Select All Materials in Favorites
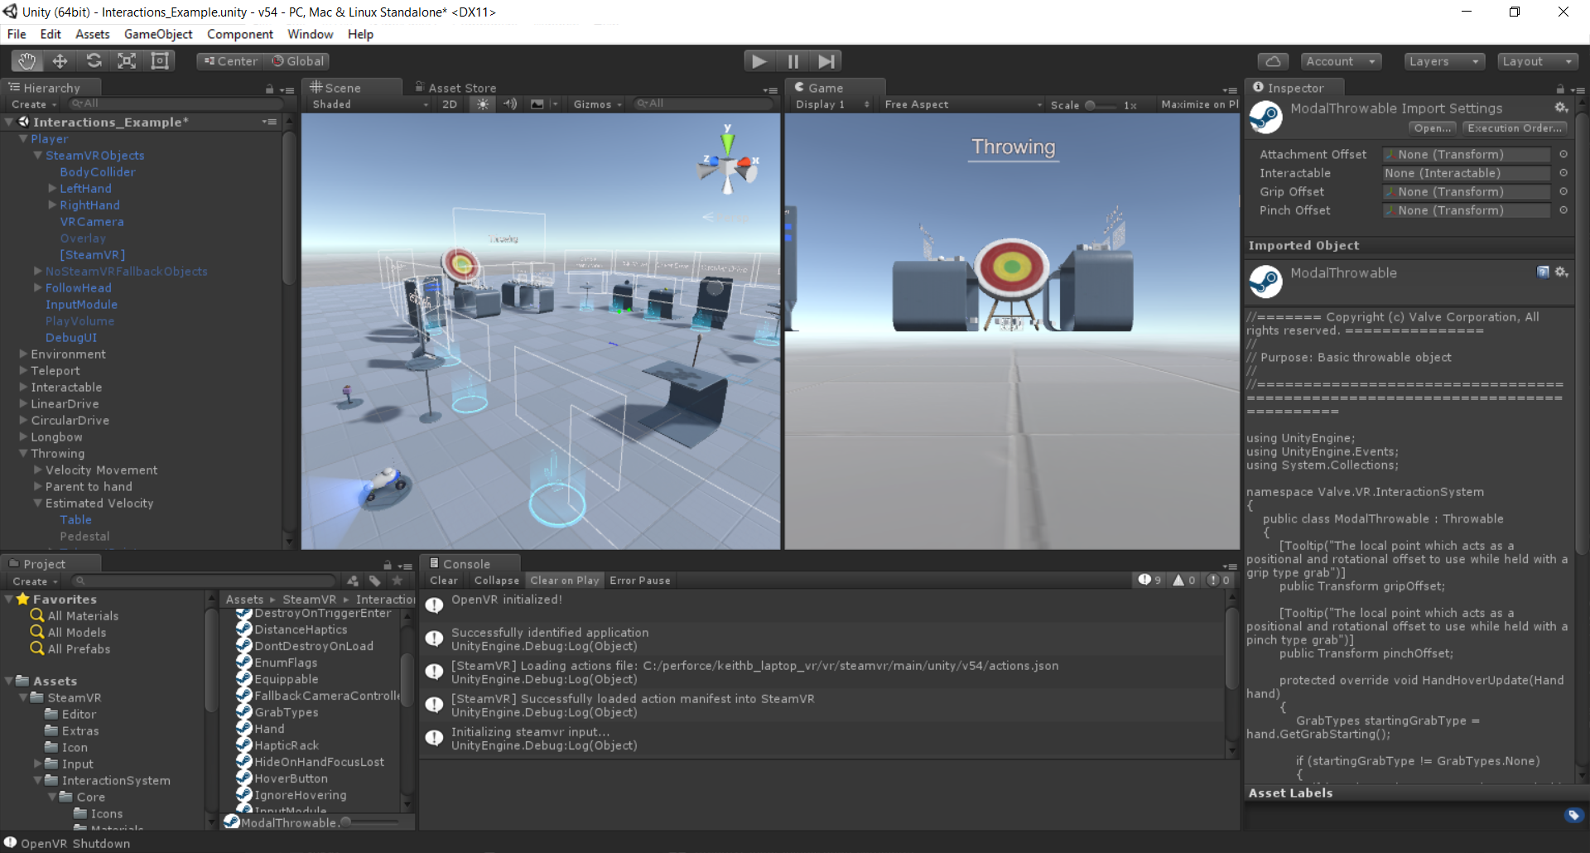The image size is (1590, 853). 83,615
